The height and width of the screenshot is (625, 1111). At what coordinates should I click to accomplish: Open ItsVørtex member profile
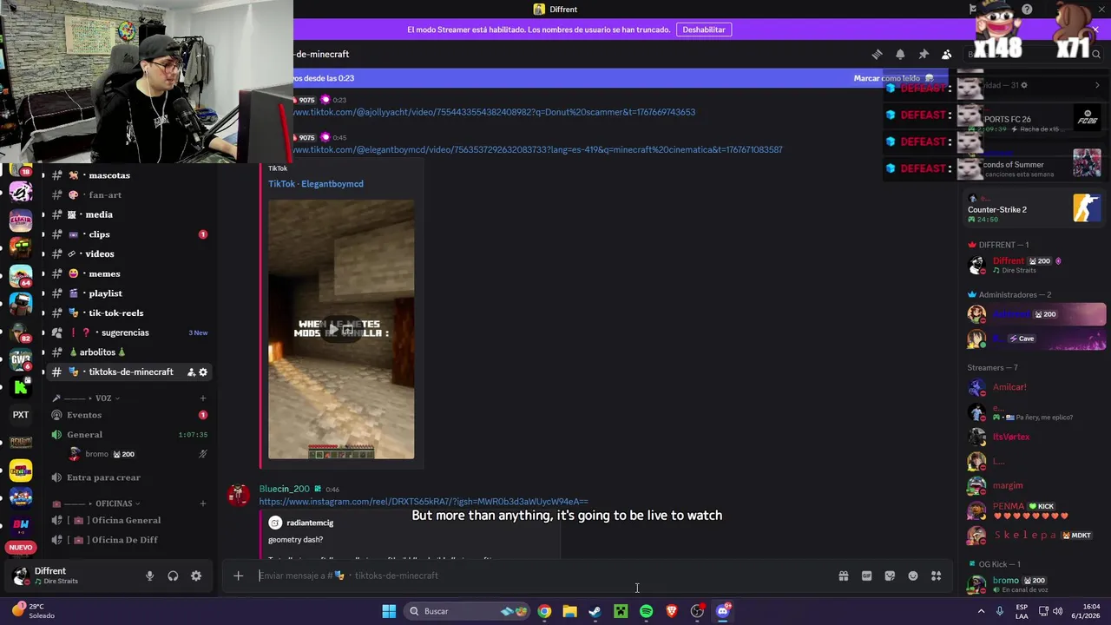click(1035, 437)
